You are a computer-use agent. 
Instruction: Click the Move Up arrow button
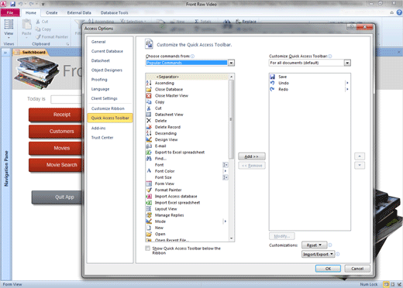(x=360, y=156)
